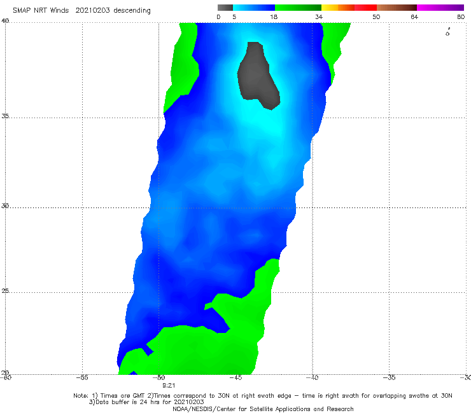The height and width of the screenshot is (413, 471).
Task: Click the latitude label '35'
Action: coord(5,116)
